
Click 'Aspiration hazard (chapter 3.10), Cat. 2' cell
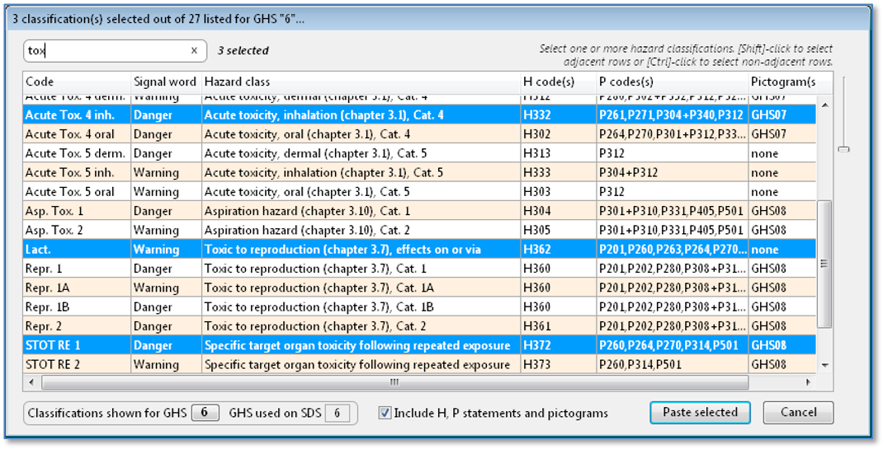tap(361, 231)
